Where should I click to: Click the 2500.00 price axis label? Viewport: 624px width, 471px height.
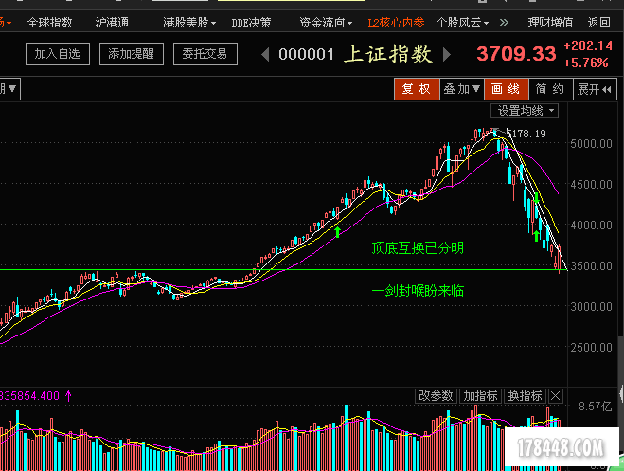pyautogui.click(x=591, y=348)
